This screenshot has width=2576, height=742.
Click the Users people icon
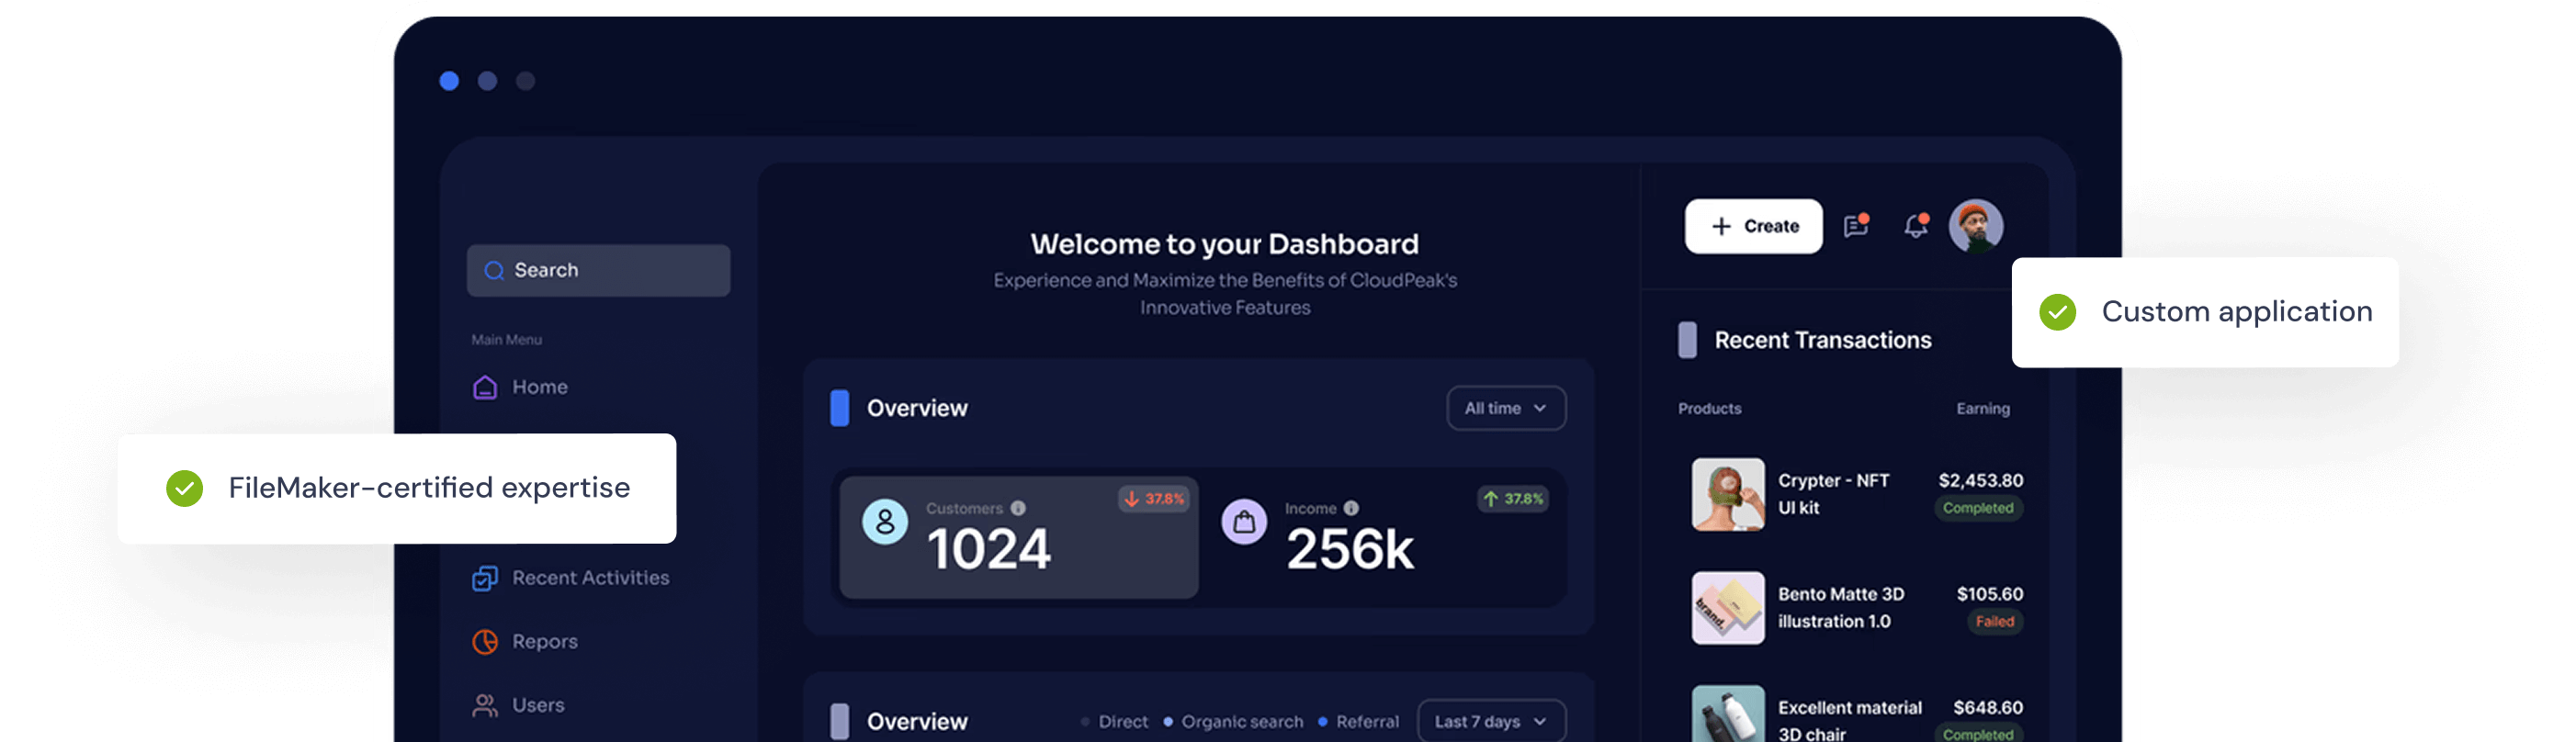(x=485, y=706)
